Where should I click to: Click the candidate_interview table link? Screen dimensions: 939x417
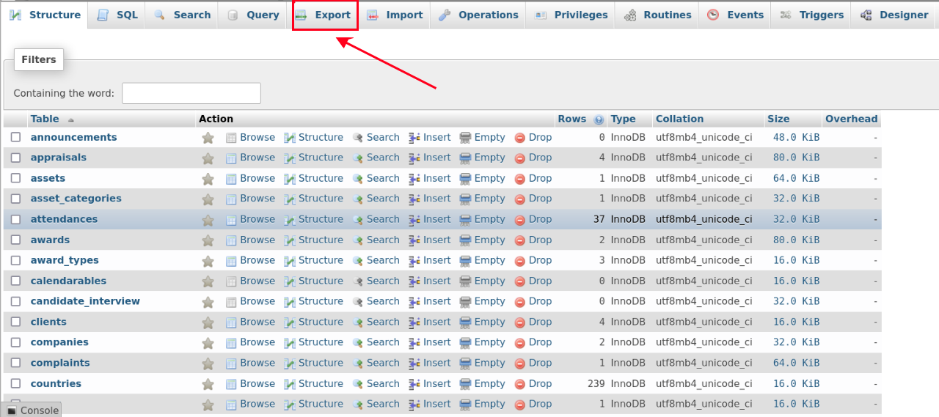coord(85,301)
